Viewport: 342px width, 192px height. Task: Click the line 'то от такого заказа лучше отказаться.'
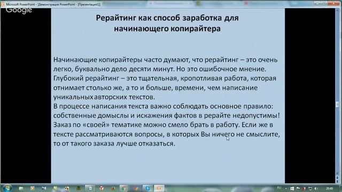pos(114,143)
